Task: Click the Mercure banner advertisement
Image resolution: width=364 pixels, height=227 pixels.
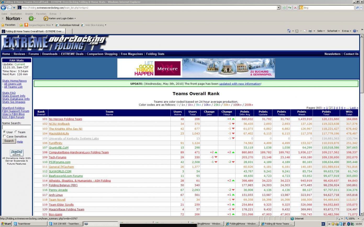Action: (196, 68)
